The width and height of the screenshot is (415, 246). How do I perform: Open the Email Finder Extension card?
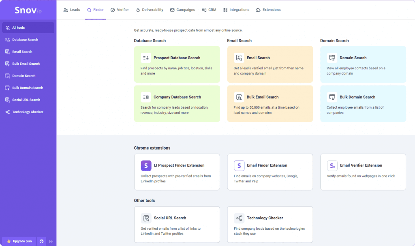click(x=270, y=172)
